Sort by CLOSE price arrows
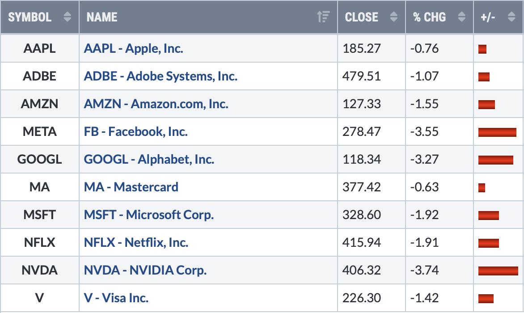Image resolution: width=524 pixels, height=313 pixels. [x=393, y=17]
